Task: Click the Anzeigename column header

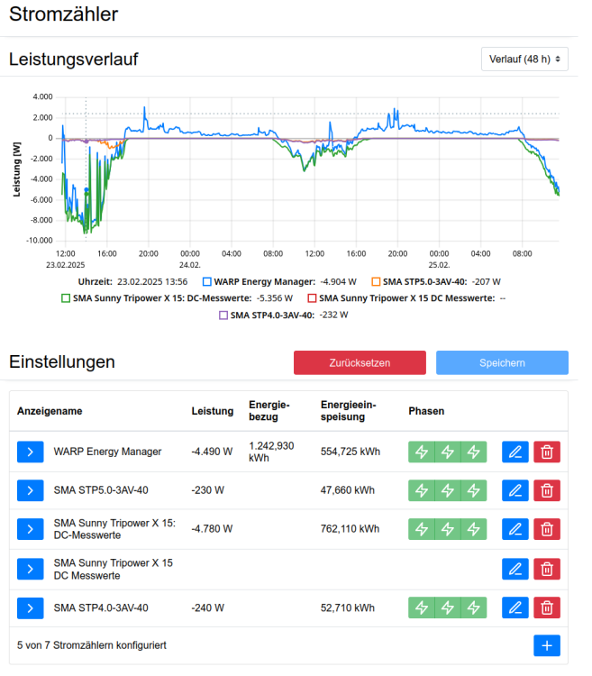Action: point(50,411)
